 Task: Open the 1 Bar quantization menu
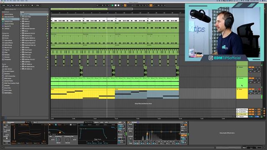coord(38,5)
